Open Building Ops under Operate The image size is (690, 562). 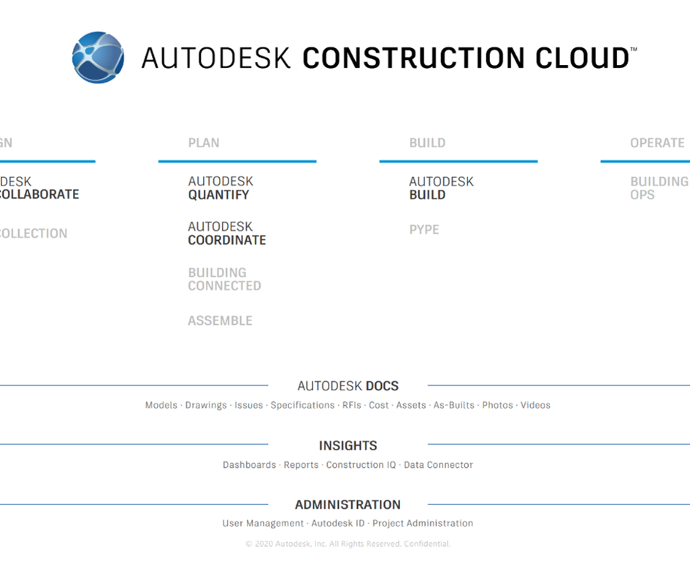(x=659, y=188)
